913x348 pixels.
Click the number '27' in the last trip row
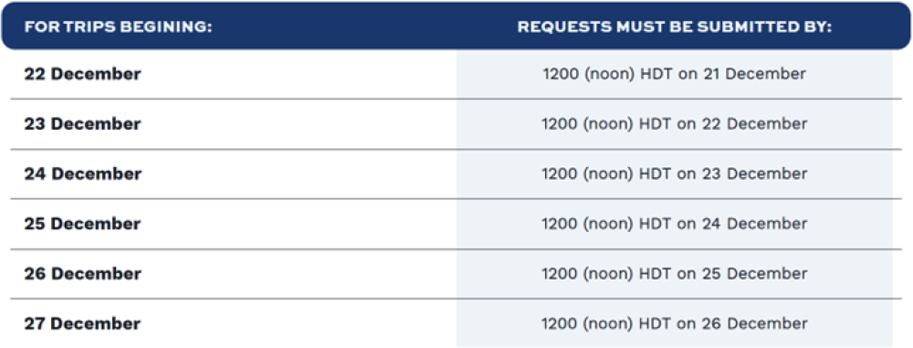[35, 323]
